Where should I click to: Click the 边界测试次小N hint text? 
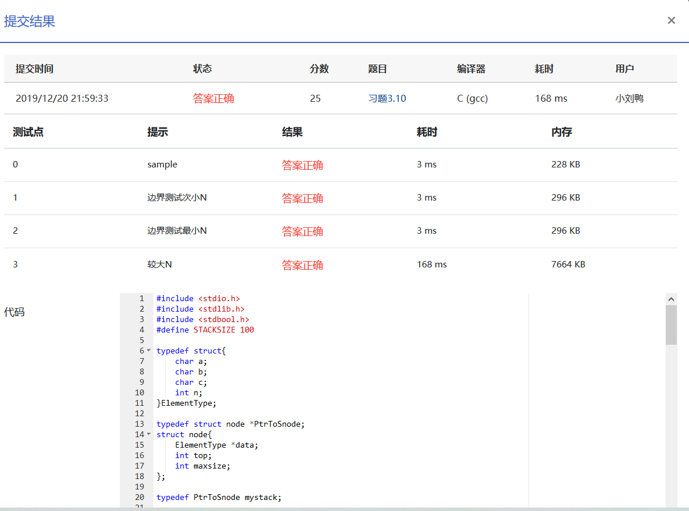[177, 198]
